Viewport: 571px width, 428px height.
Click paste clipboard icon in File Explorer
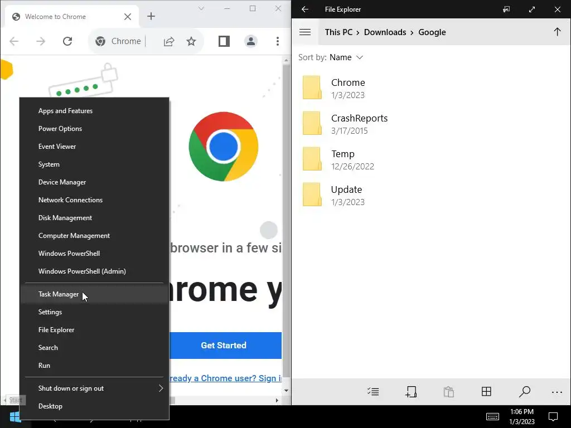pyautogui.click(x=449, y=392)
